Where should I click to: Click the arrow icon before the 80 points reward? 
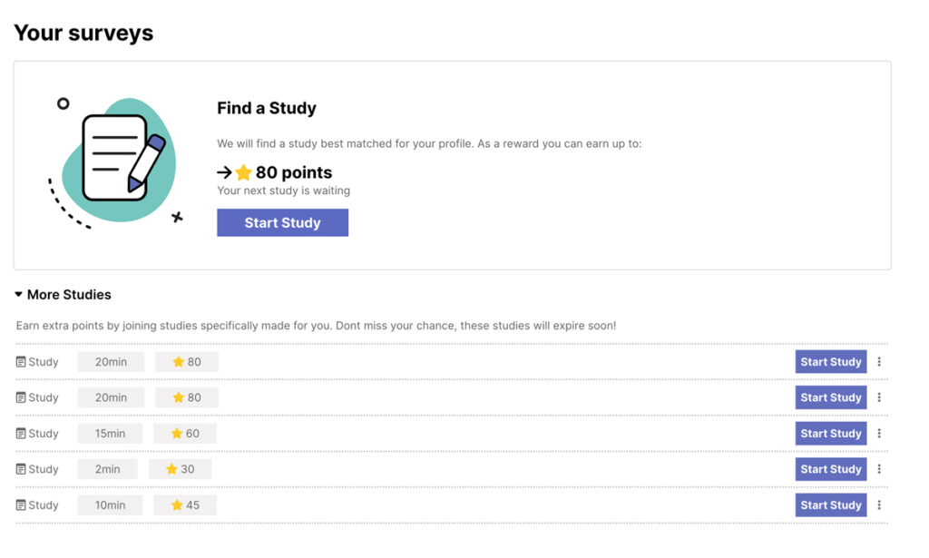pyautogui.click(x=223, y=172)
